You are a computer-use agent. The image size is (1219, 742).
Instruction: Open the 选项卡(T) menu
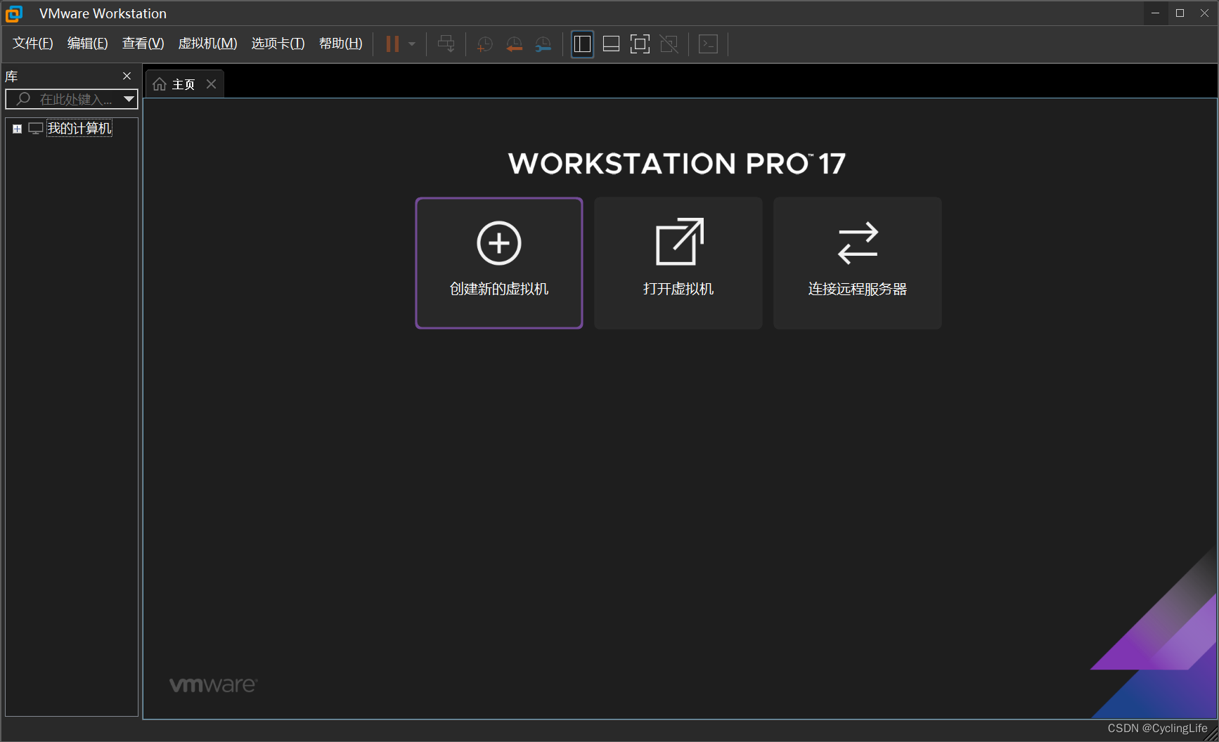278,44
